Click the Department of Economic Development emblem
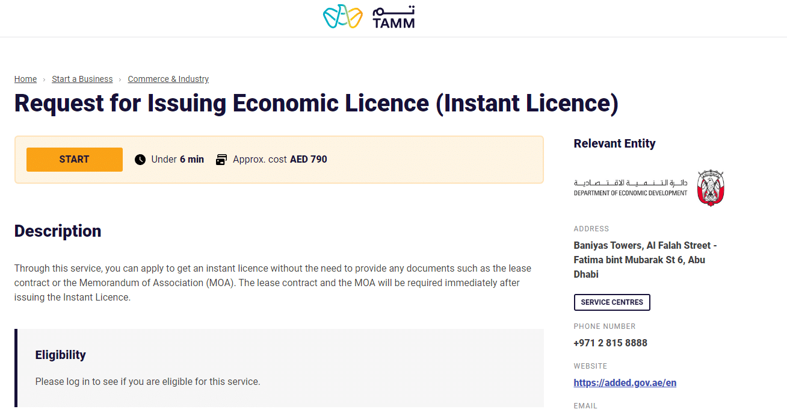The image size is (787, 412). pos(631,187)
